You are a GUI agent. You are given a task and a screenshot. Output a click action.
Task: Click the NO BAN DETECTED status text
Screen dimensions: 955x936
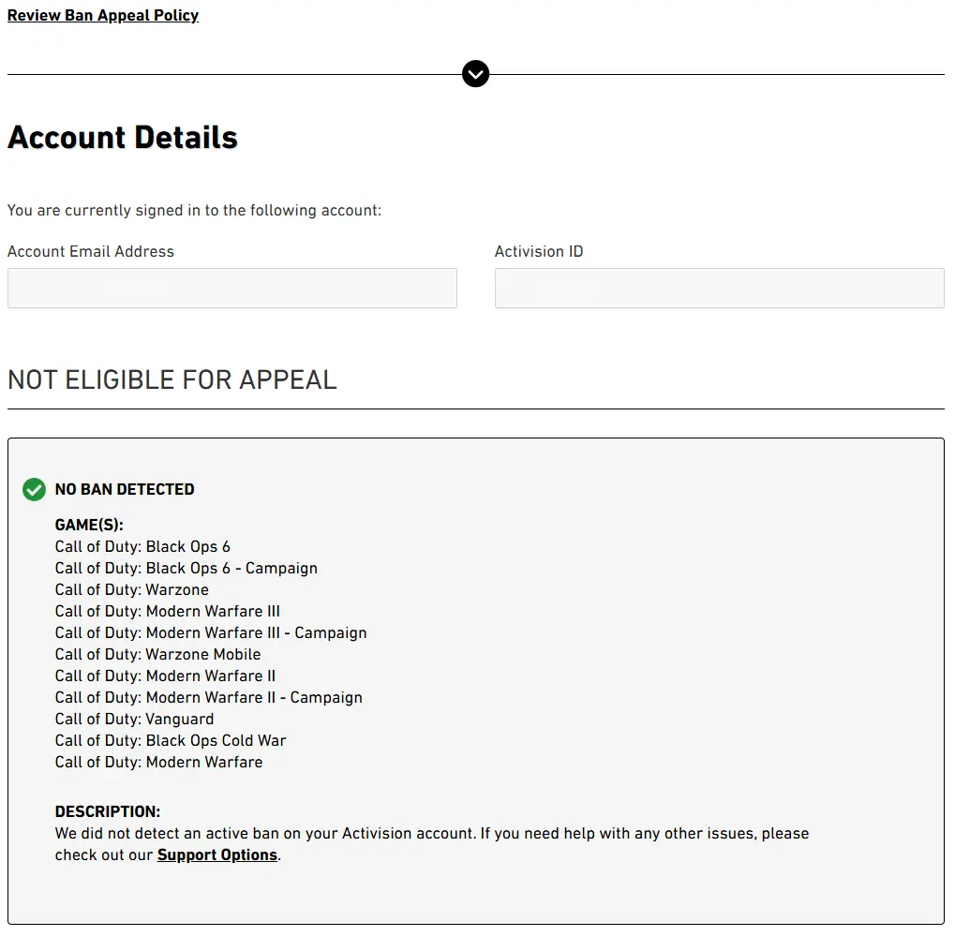click(x=125, y=489)
